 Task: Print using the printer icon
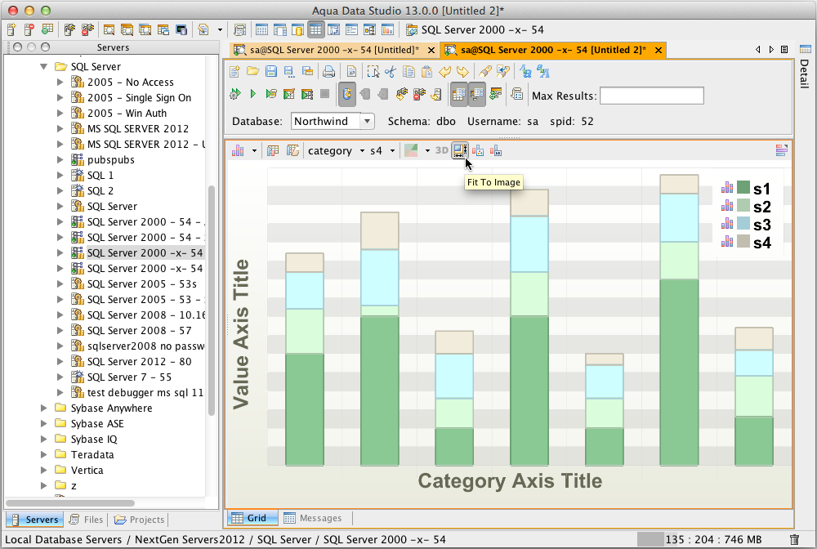(x=328, y=71)
